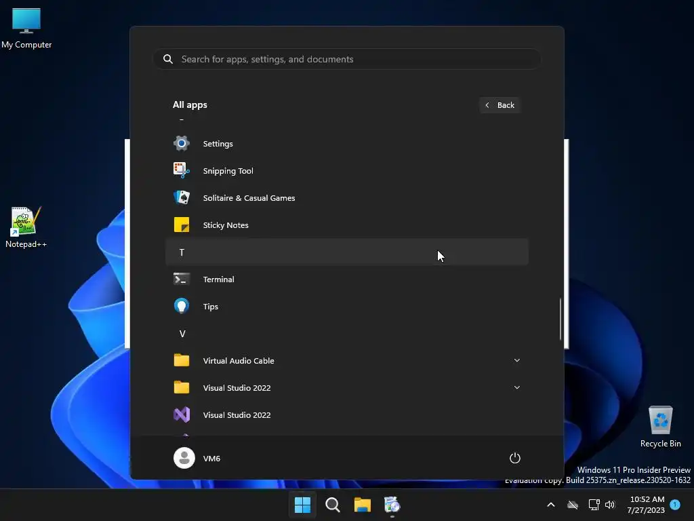Click the T letter section header
694x521 pixels.
coord(347,252)
